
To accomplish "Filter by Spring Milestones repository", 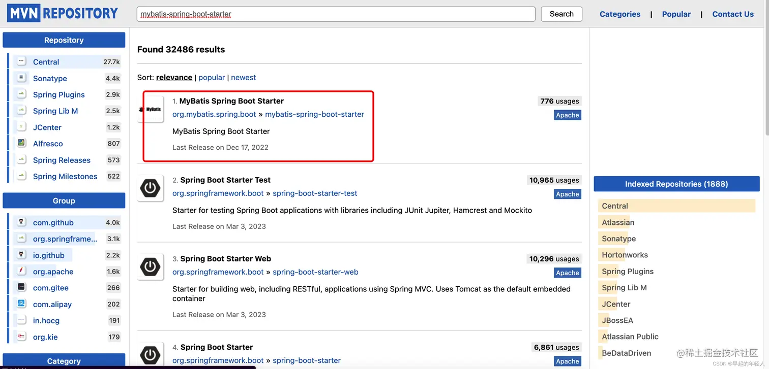I will 65,176.
